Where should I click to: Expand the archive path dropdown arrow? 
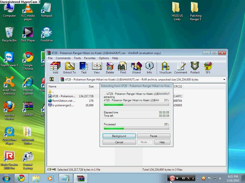pos(224,80)
